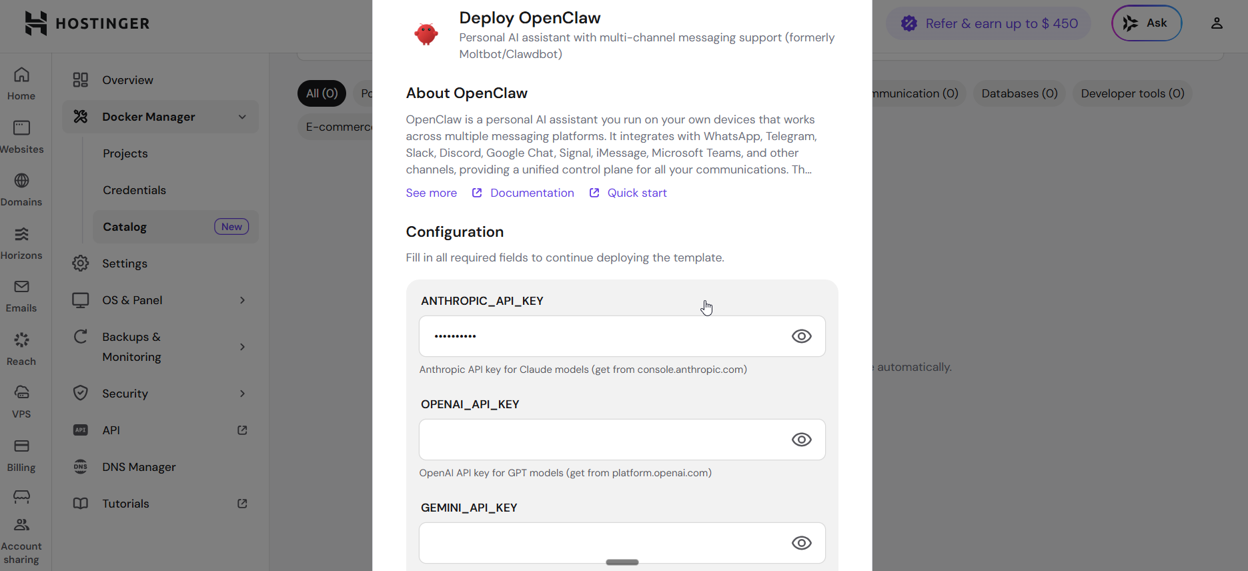The height and width of the screenshot is (571, 1248).
Task: Click the OpenClaw red mascot icon
Action: click(x=426, y=33)
